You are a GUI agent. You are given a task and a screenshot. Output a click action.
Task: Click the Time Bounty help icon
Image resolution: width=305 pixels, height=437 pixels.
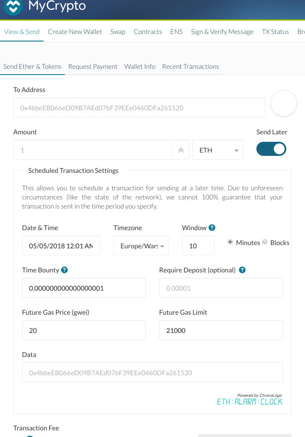point(64,270)
